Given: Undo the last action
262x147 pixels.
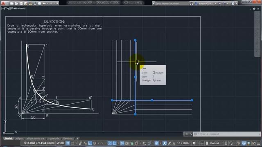Looking at the screenshot, I should point(44,3).
